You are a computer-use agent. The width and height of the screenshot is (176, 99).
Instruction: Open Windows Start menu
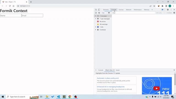pos(3,97)
